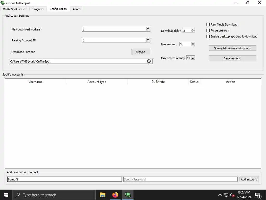Increase Max download workers value

pos(148,28)
